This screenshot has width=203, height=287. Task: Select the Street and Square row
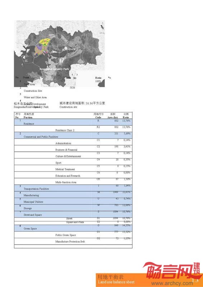pyautogui.click(x=73, y=214)
